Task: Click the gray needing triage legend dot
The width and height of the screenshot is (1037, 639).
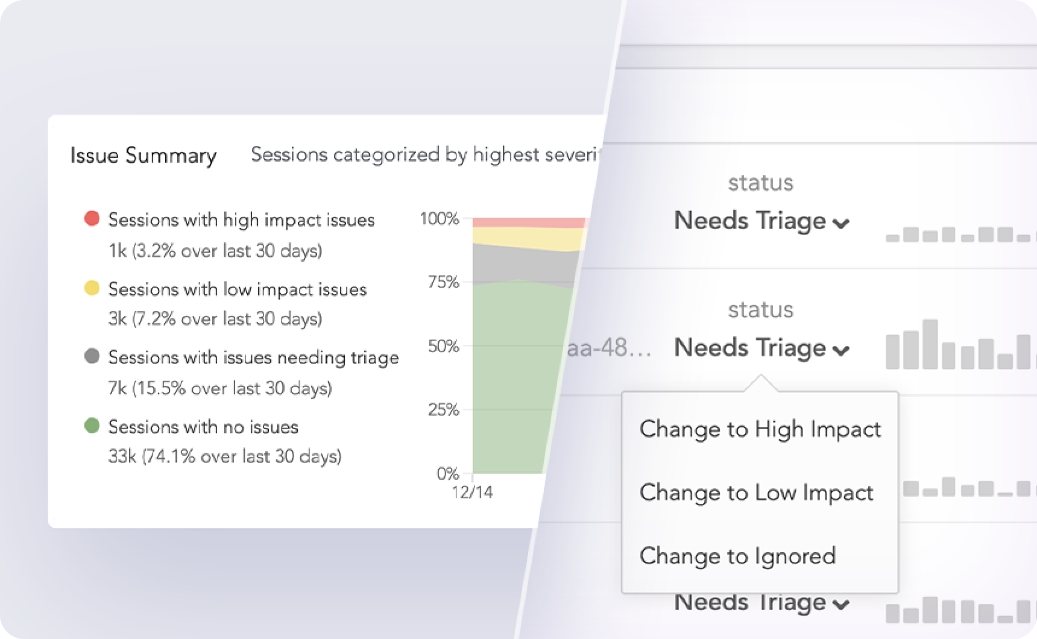Action: click(92, 357)
